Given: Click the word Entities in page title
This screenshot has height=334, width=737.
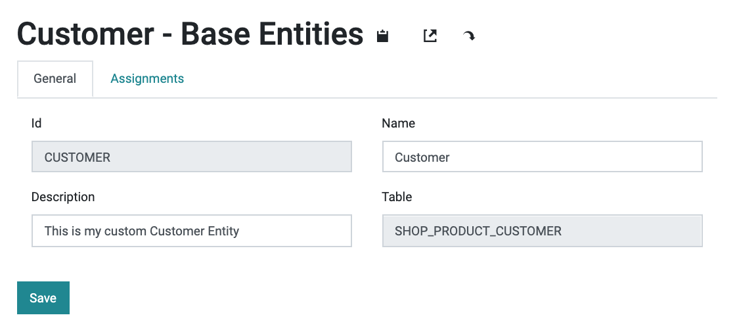Looking at the screenshot, I should coord(311,34).
